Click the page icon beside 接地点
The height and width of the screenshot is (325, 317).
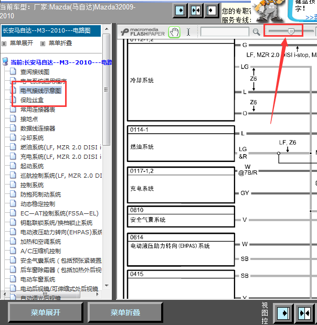13,118
